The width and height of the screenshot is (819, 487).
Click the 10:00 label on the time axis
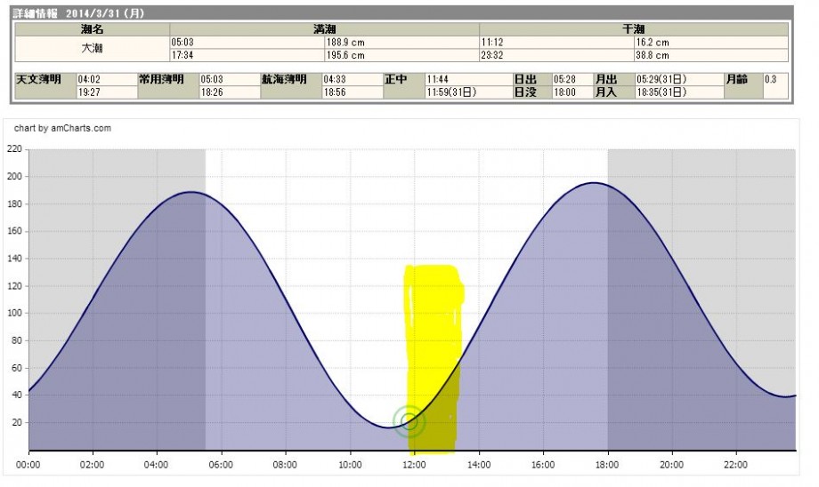350,465
